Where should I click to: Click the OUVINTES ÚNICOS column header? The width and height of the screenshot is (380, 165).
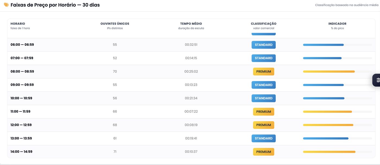[x=115, y=24]
